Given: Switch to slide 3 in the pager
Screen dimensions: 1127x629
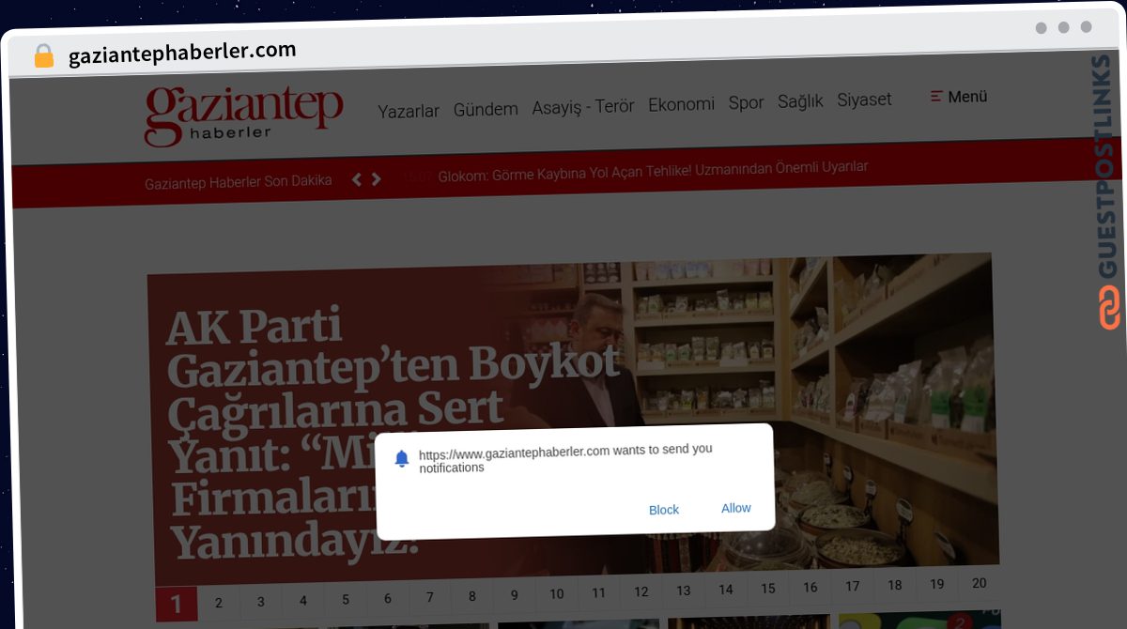Looking at the screenshot, I should (261, 602).
